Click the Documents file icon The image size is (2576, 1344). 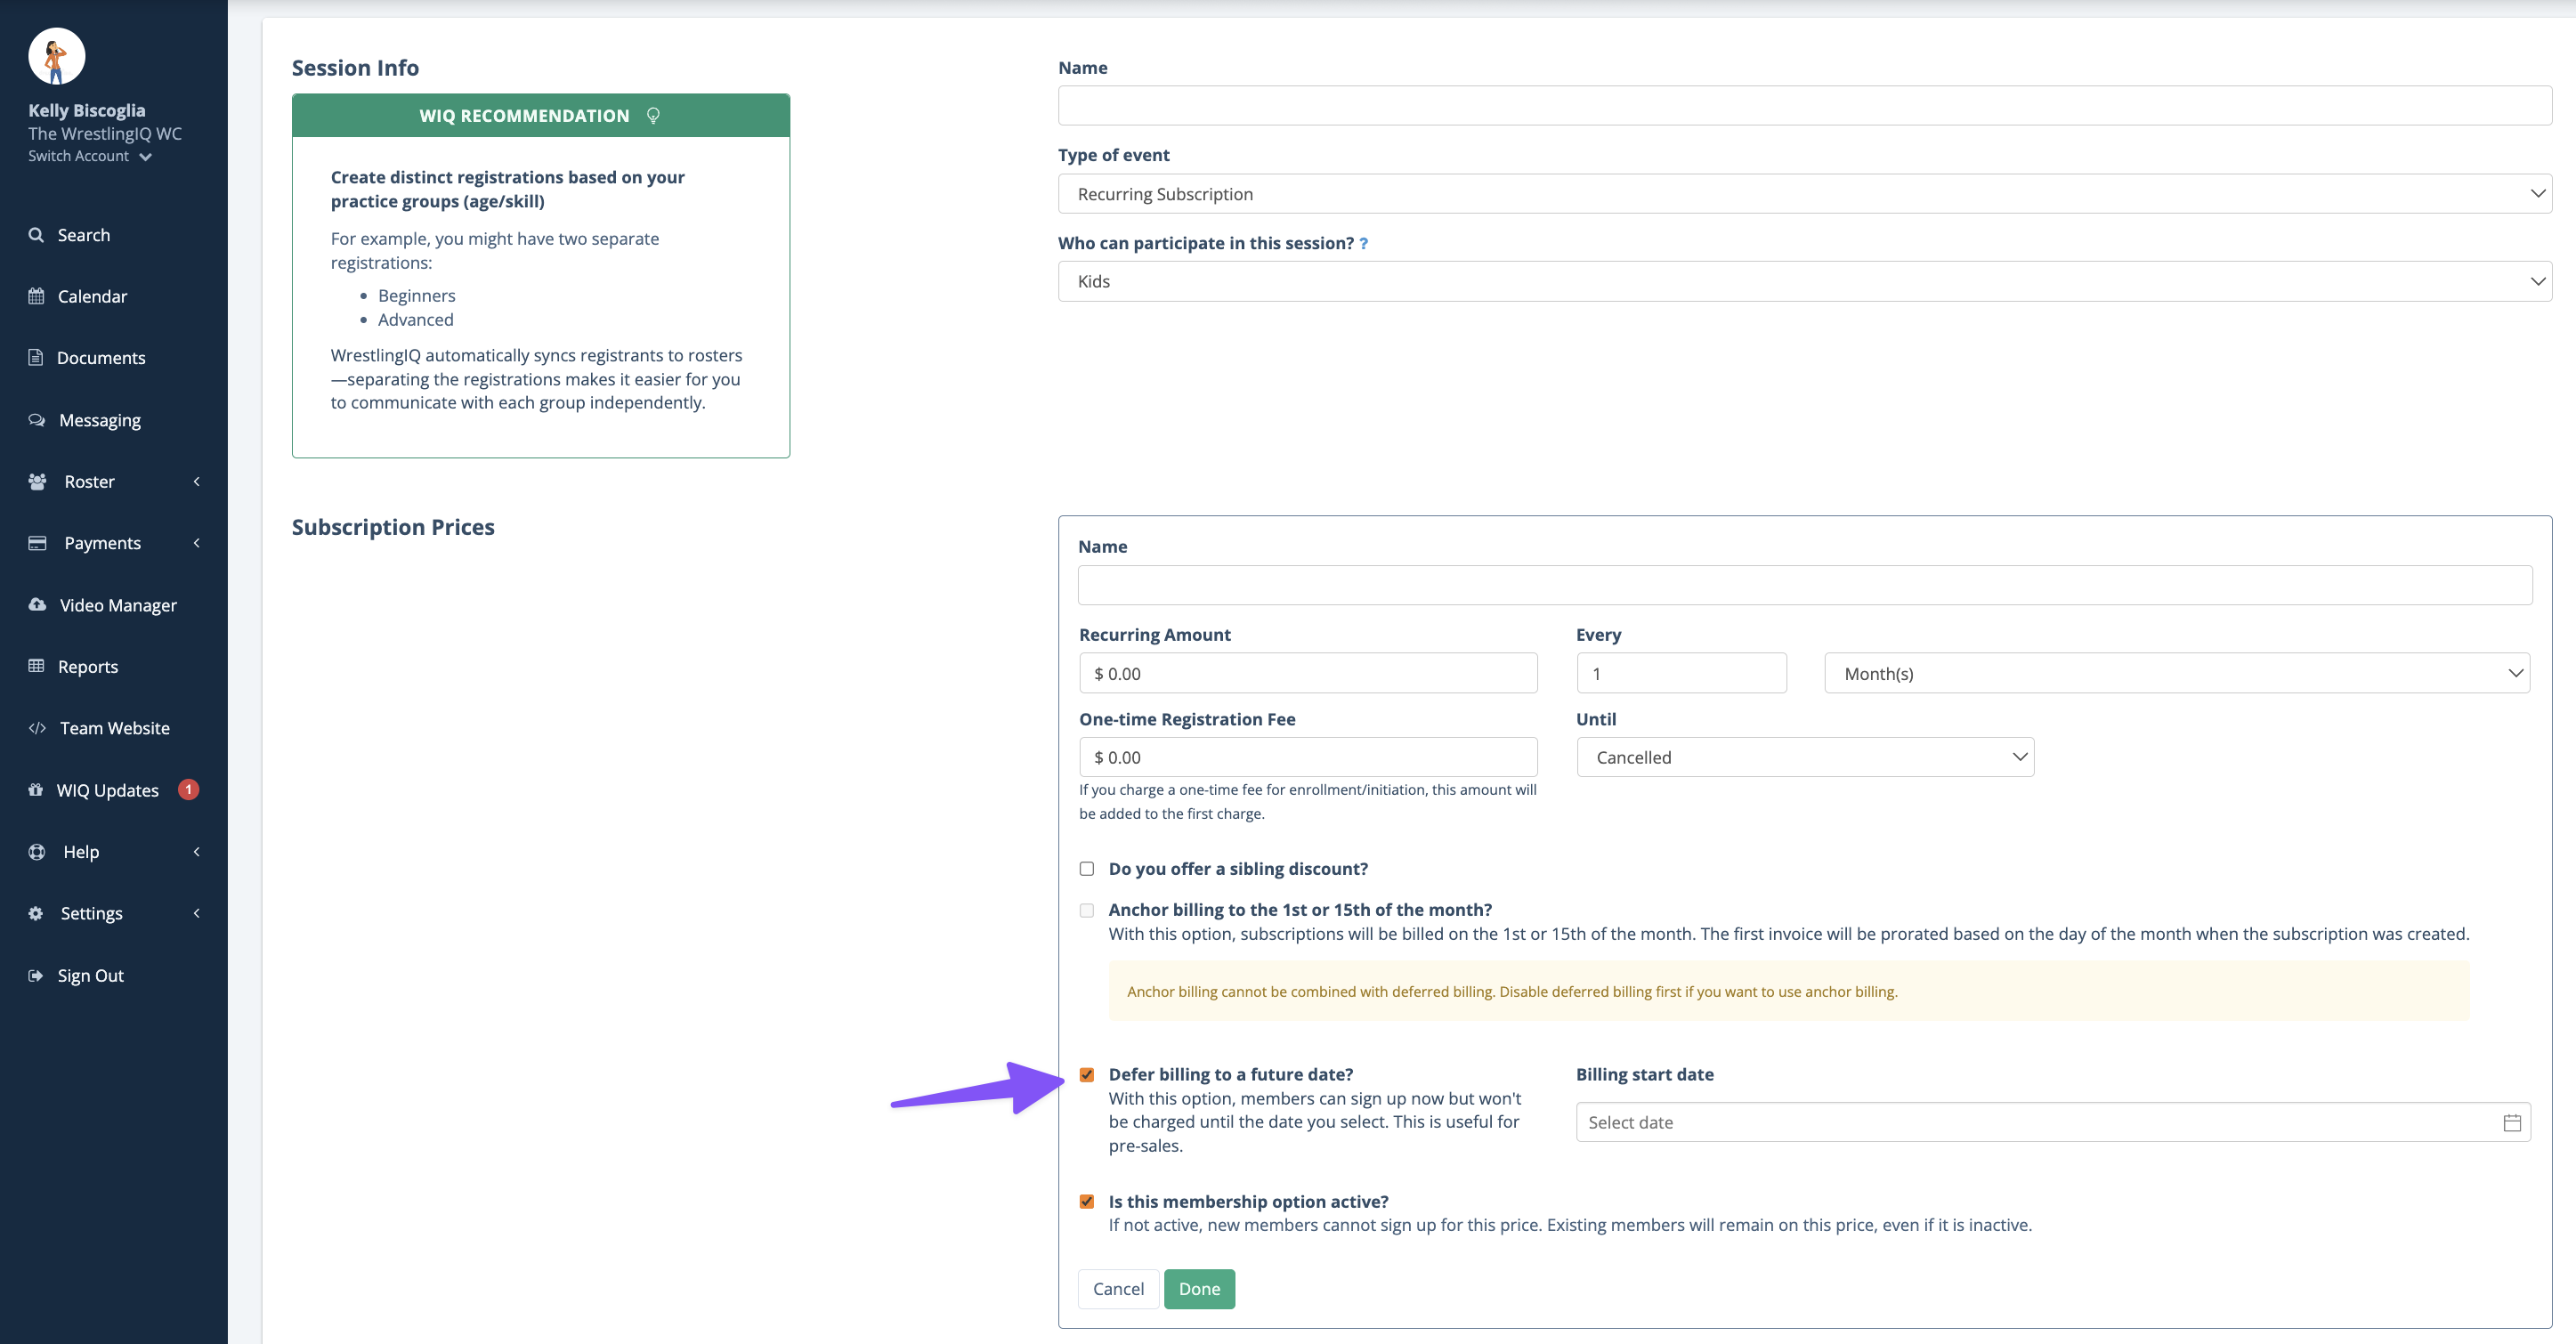point(36,358)
